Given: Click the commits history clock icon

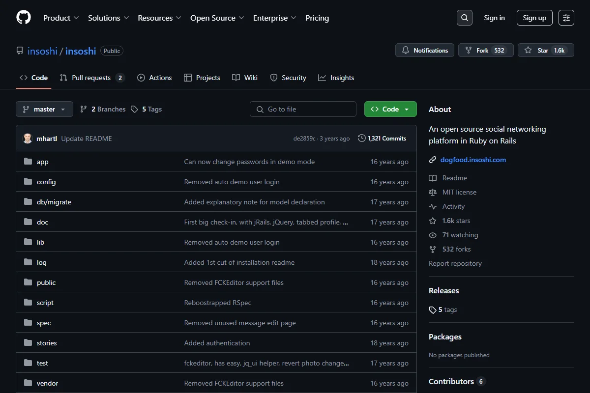Looking at the screenshot, I should pos(362,139).
